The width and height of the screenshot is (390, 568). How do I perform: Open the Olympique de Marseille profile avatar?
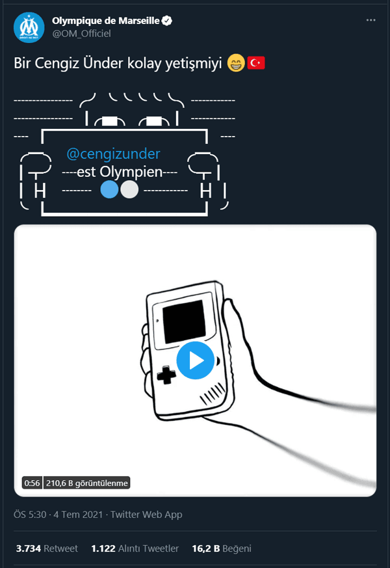[x=29, y=27]
